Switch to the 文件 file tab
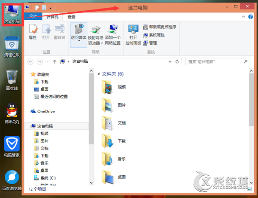The width and height of the screenshot is (258, 198). [x=33, y=16]
